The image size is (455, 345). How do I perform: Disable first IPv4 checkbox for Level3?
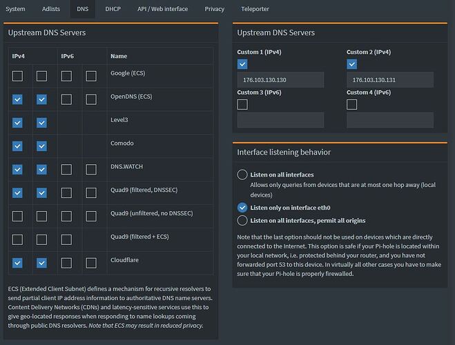tap(17, 123)
